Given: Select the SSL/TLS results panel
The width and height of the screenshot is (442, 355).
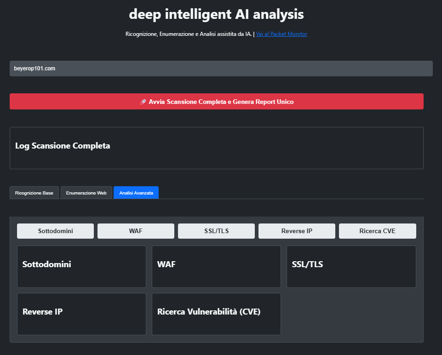Looking at the screenshot, I should (x=351, y=267).
